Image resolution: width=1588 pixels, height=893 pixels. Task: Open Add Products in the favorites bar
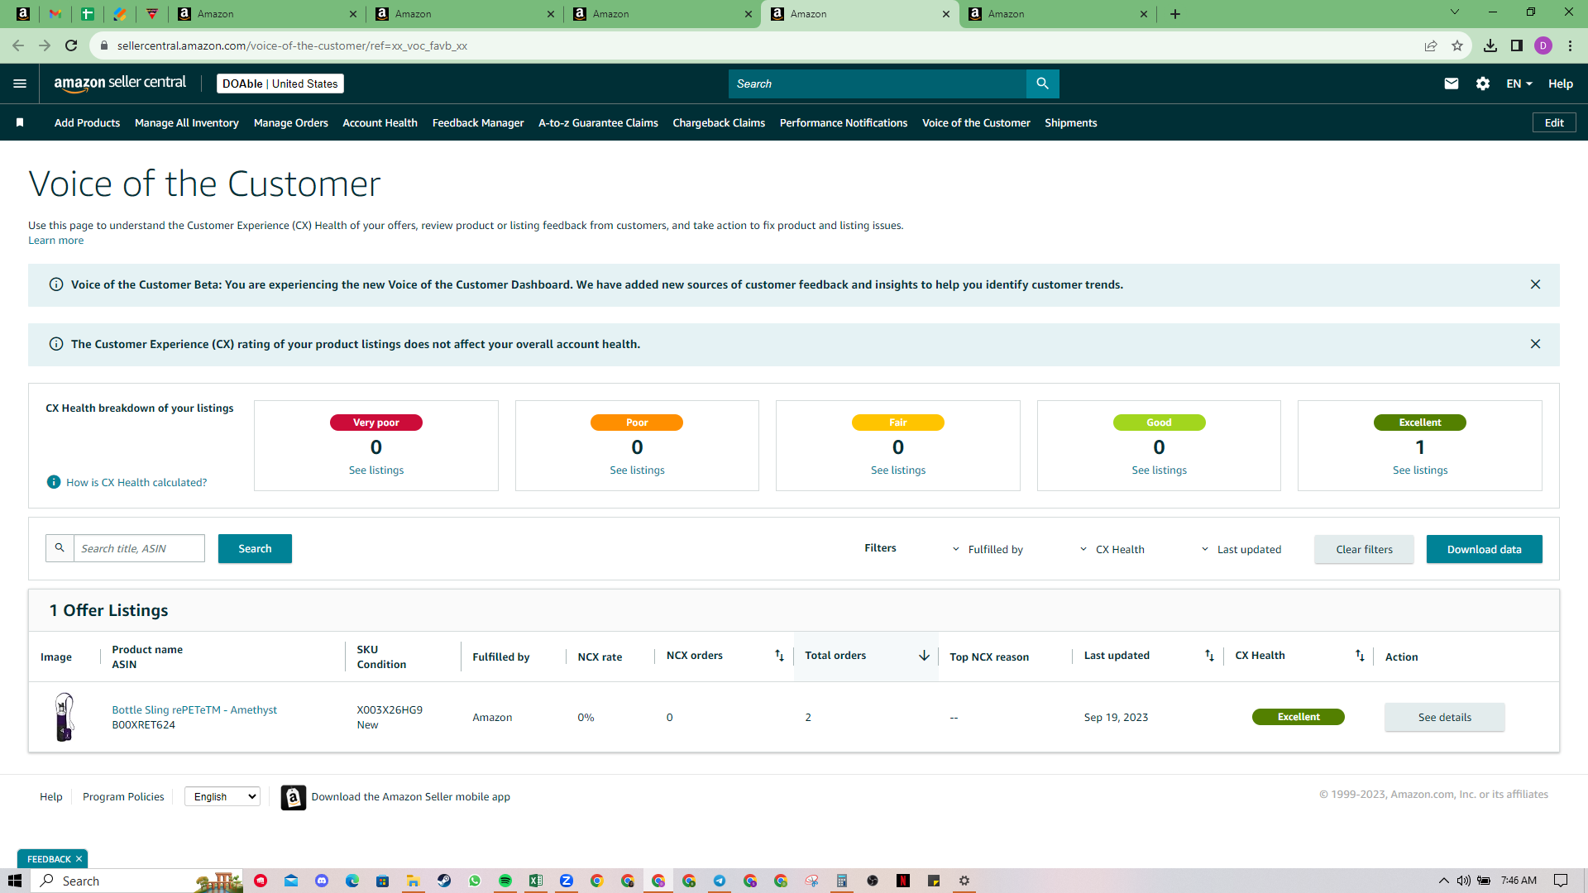click(87, 122)
